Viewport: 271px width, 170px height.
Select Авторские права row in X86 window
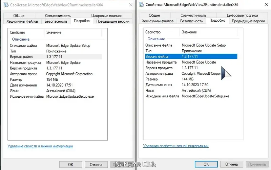click(191, 74)
